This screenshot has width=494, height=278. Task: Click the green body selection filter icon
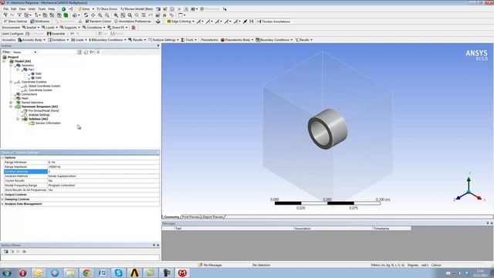66,15
